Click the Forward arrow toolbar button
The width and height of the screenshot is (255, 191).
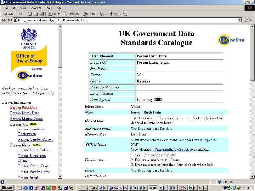pos(21,14)
